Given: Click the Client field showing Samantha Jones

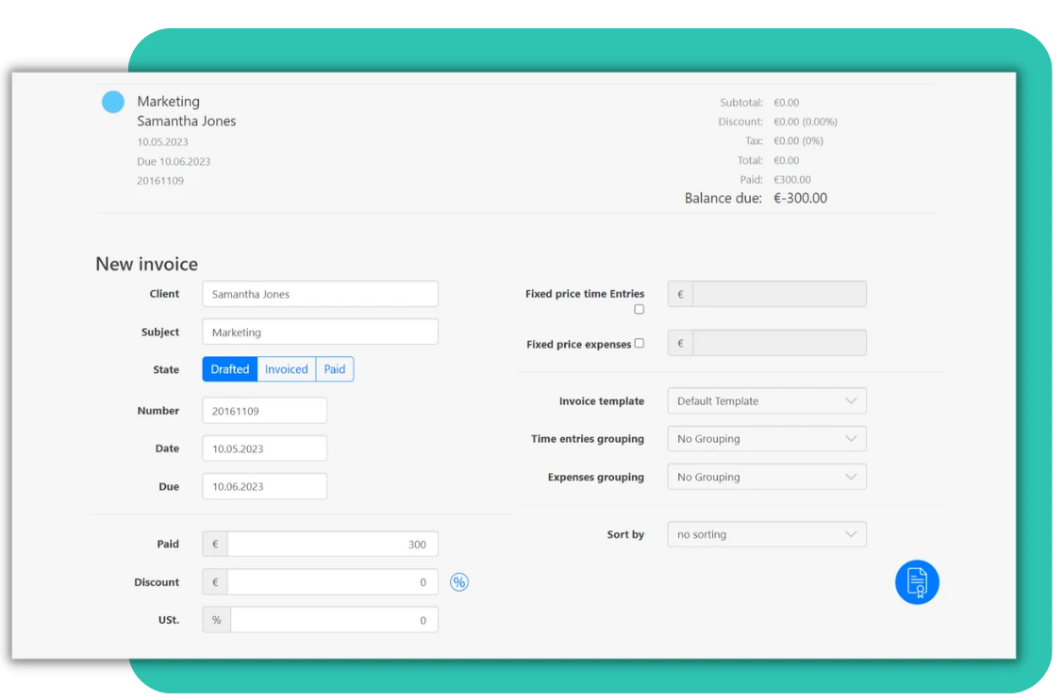Looking at the screenshot, I should coord(320,293).
